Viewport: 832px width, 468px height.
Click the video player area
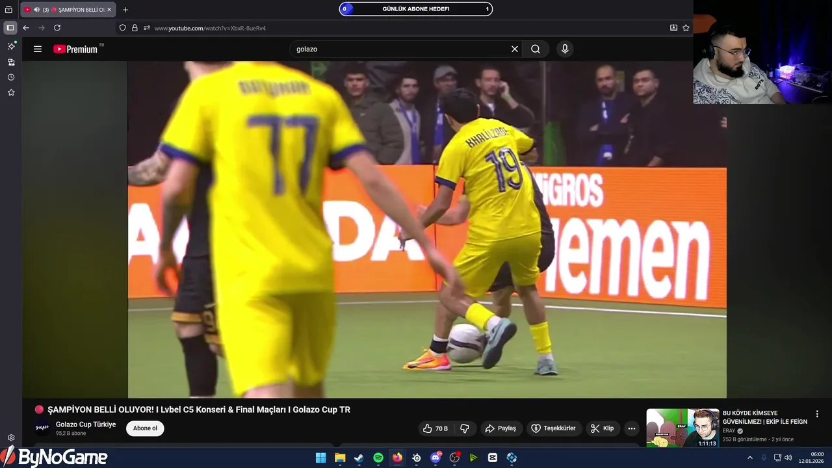427,229
